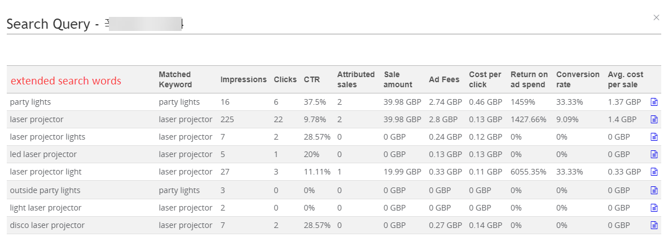Screen dimensions: 668x237
Task: Sort by CTR column header
Action: tap(311, 79)
